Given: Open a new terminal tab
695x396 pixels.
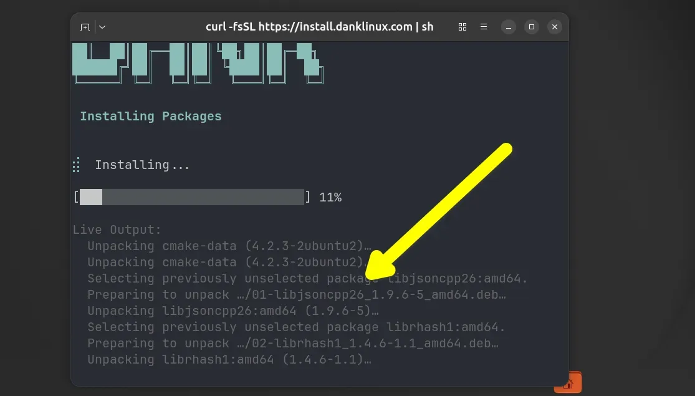Looking at the screenshot, I should pos(85,27).
